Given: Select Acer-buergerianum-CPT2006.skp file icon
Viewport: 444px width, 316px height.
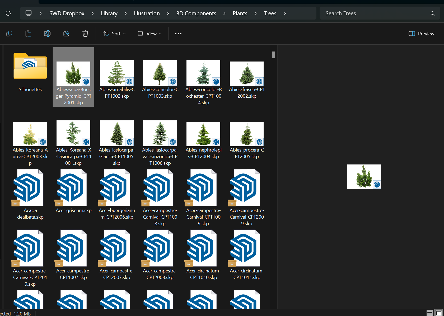Looking at the screenshot, I should point(115,188).
